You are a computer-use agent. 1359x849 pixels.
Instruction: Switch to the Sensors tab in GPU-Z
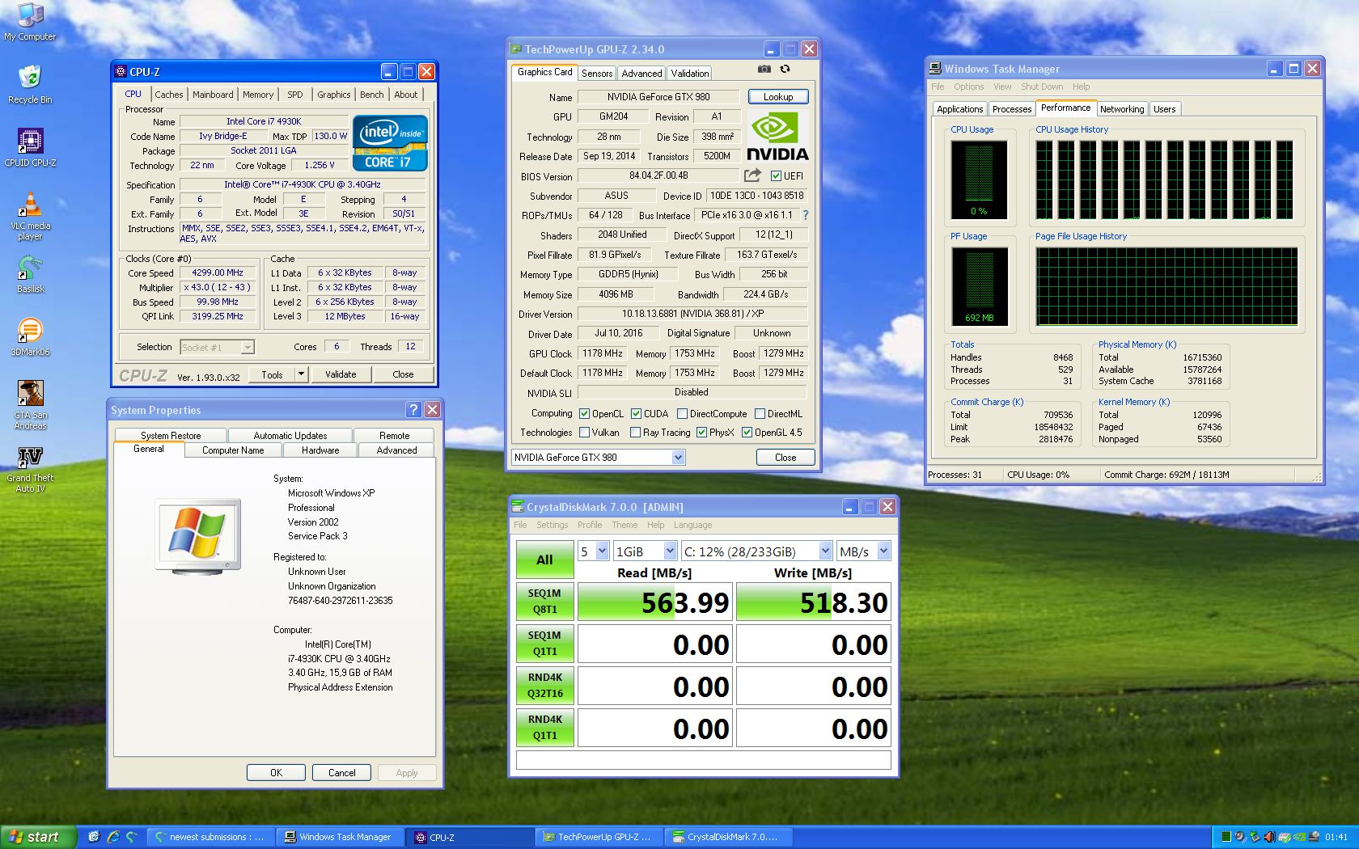[x=596, y=73]
